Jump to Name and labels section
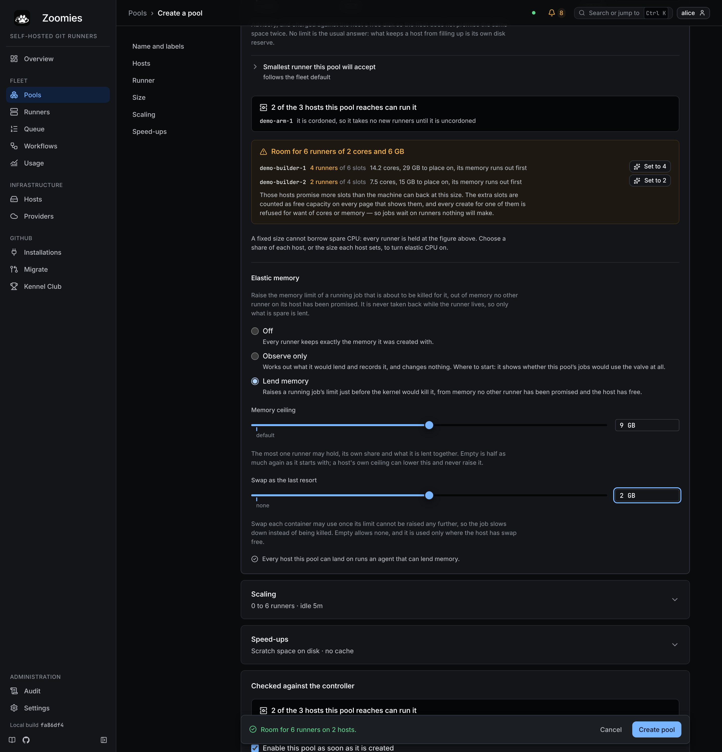 pos(158,46)
